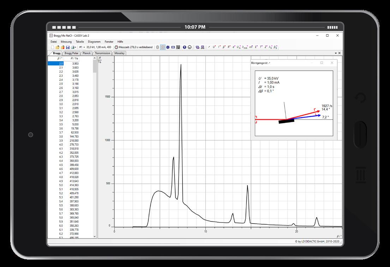Image resolution: width=390 pixels, height=267 pixels.
Task: Select the highlighted 2,0 table cell
Action: coord(56,64)
